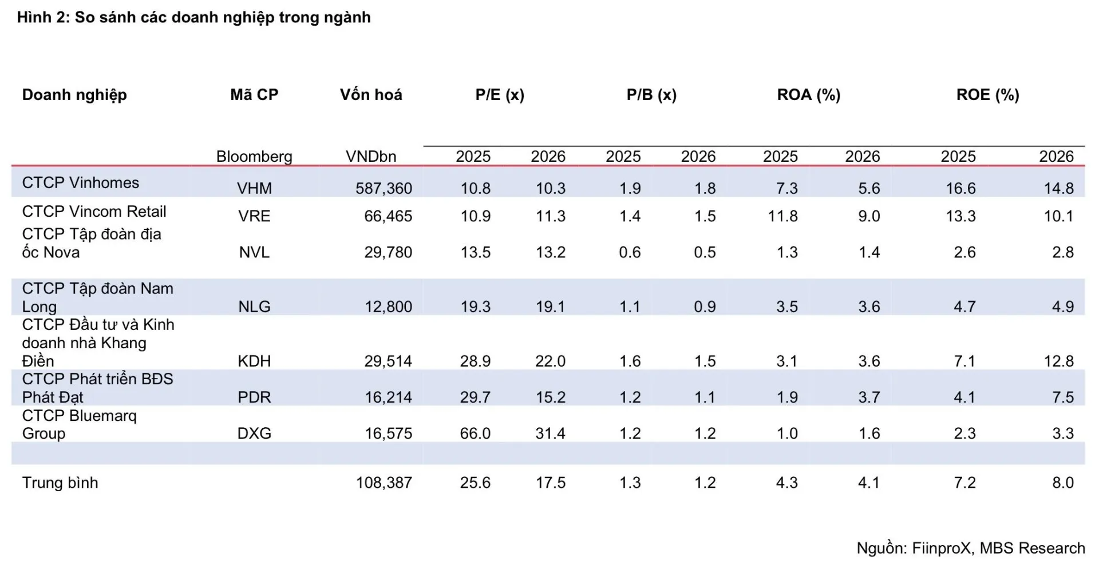The height and width of the screenshot is (577, 1099).
Task: Click the ROA (%) column header
Action: point(809,95)
